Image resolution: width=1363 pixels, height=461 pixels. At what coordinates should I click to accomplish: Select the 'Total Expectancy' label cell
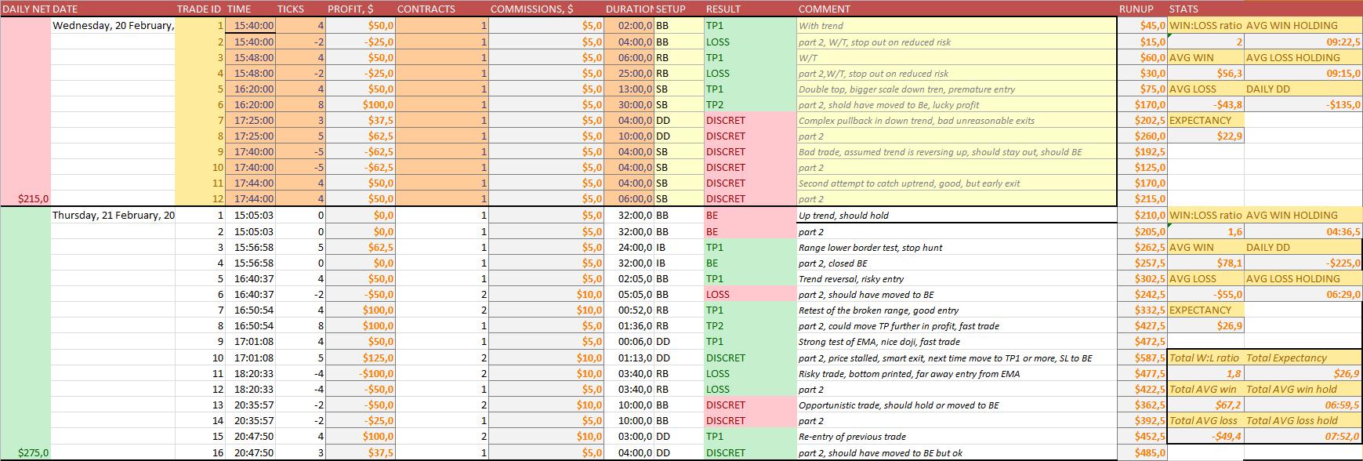1303,358
